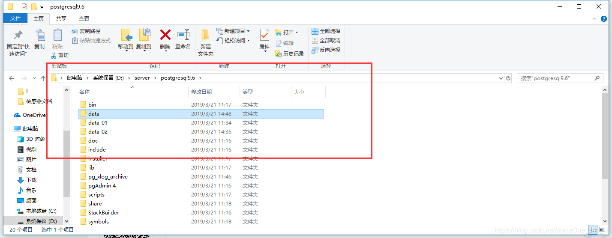Select the doc folder

tap(201, 140)
